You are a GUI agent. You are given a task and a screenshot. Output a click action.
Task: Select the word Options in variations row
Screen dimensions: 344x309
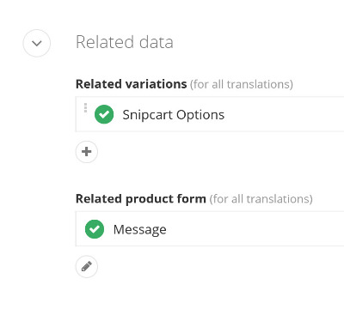pos(200,115)
